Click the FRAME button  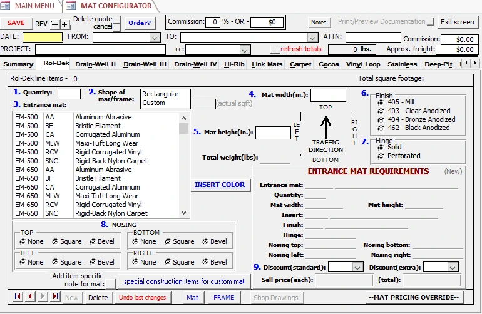click(224, 297)
